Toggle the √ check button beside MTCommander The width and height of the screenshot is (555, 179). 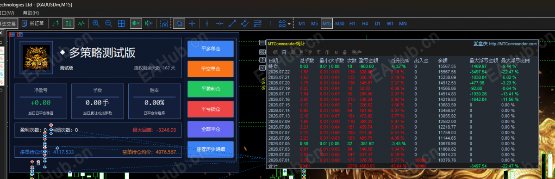(262, 68)
